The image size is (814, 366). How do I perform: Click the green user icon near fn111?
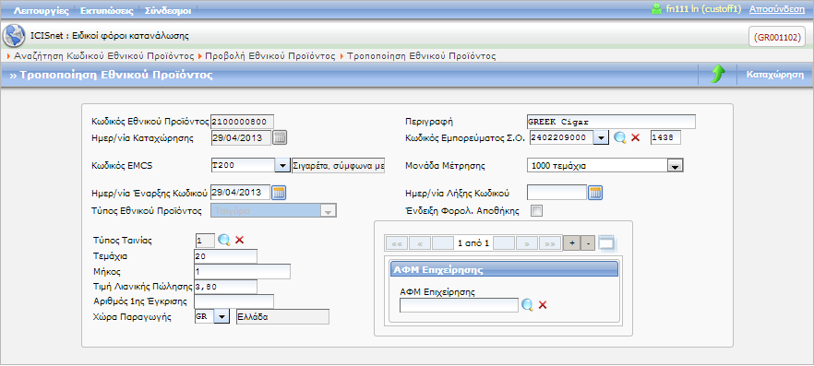[x=657, y=9]
